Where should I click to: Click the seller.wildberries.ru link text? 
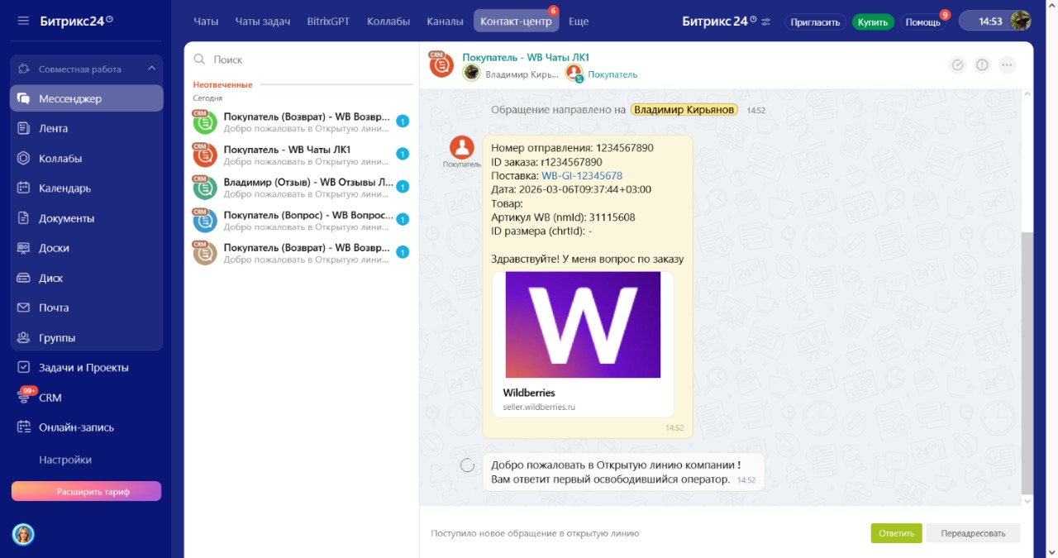click(539, 407)
